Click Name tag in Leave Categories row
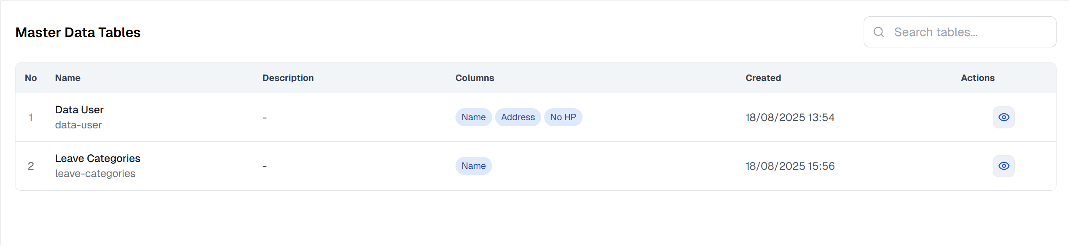 pos(474,166)
